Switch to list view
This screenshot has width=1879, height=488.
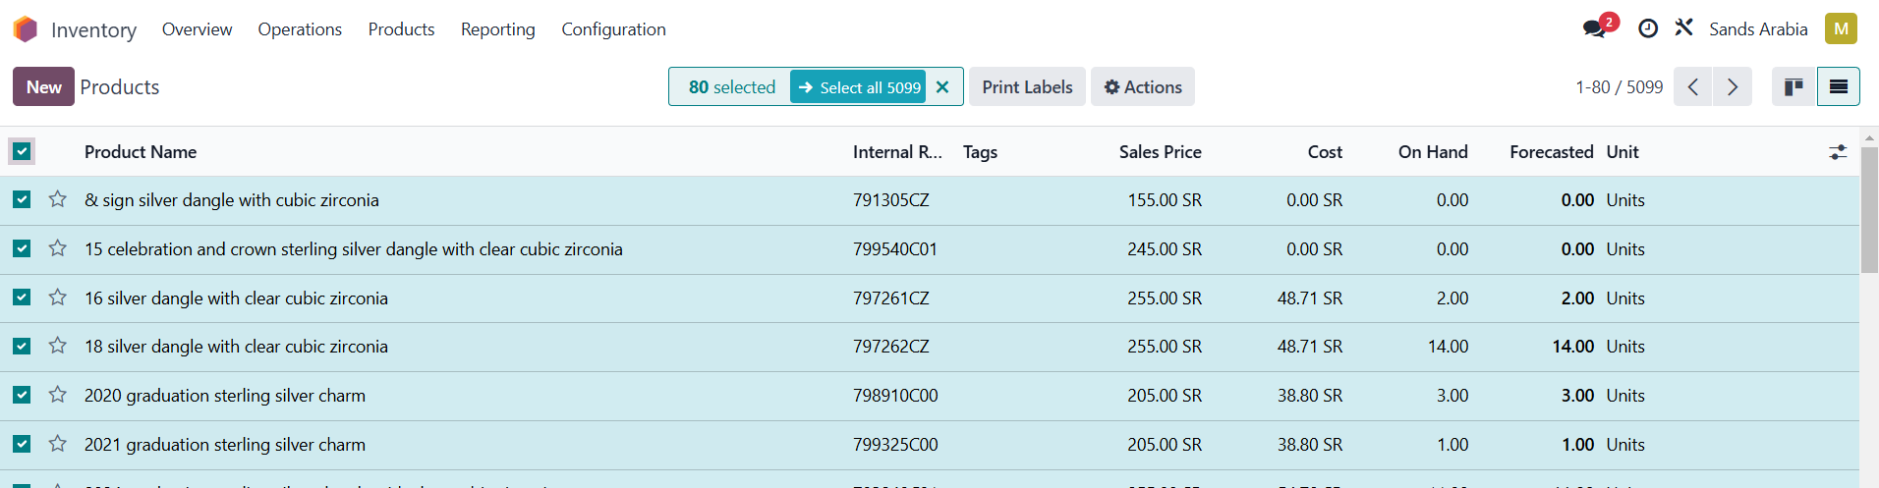pos(1838,87)
